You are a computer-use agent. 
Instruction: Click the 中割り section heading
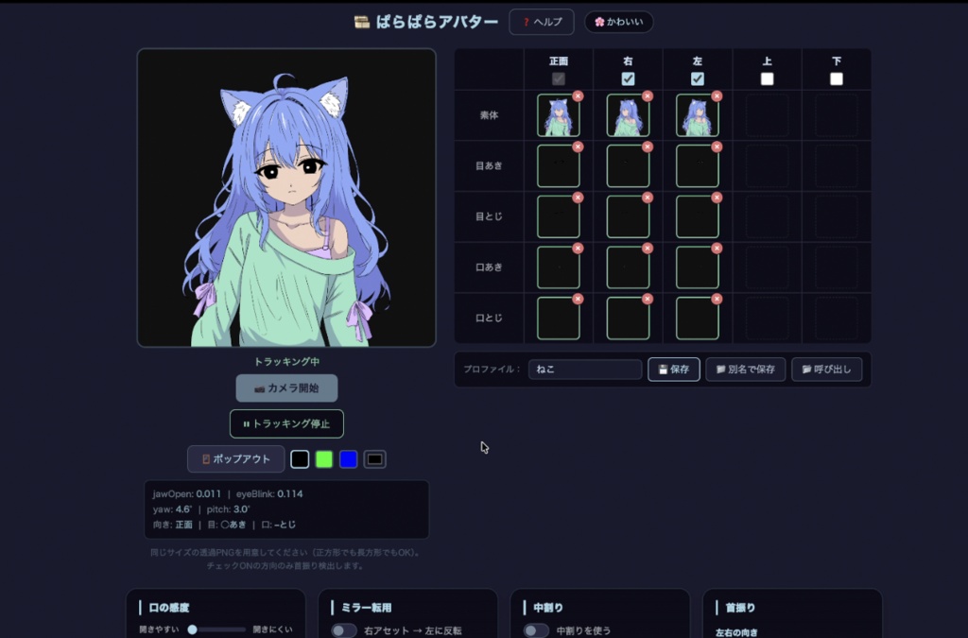pyautogui.click(x=547, y=608)
